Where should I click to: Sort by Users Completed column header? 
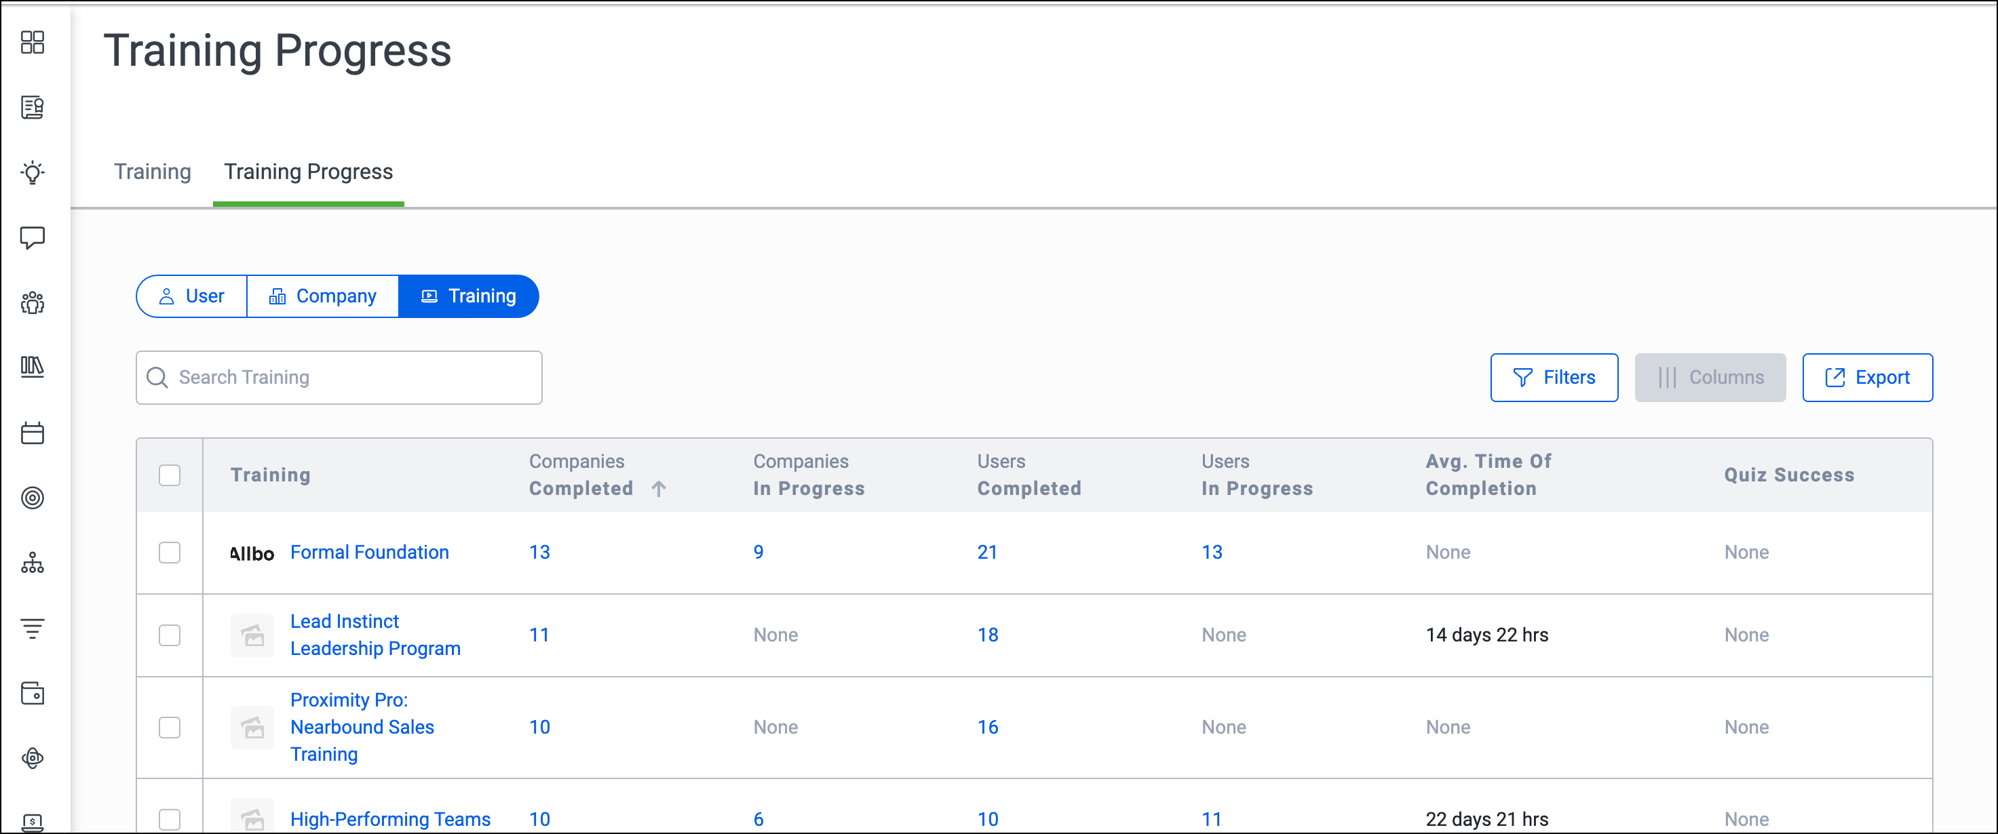tap(1029, 475)
